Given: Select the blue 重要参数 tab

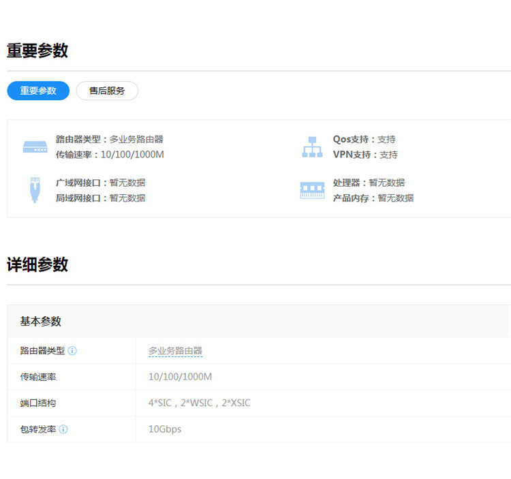Looking at the screenshot, I should (x=38, y=91).
